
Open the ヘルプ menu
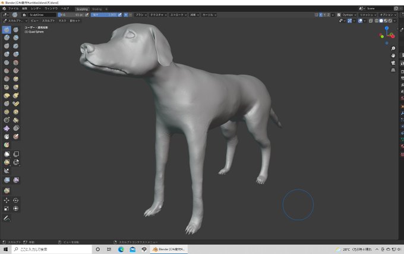65,9
